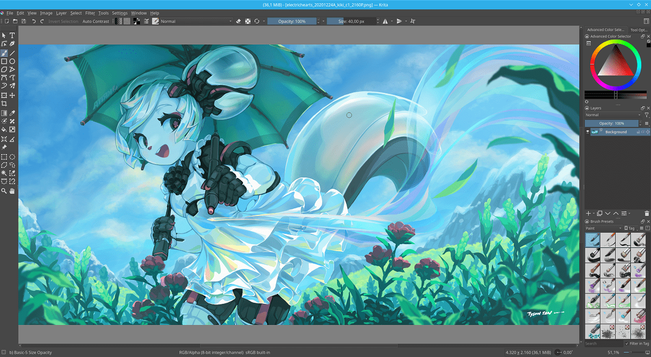Click the Auto Contrast button
This screenshot has width=651, height=357.
(x=95, y=21)
